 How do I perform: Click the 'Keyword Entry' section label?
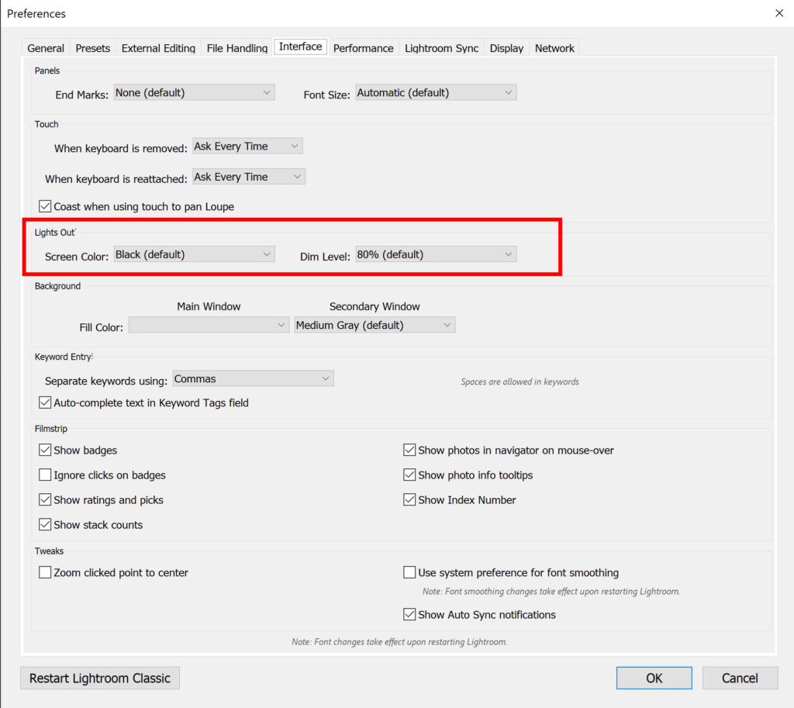pyautogui.click(x=64, y=357)
